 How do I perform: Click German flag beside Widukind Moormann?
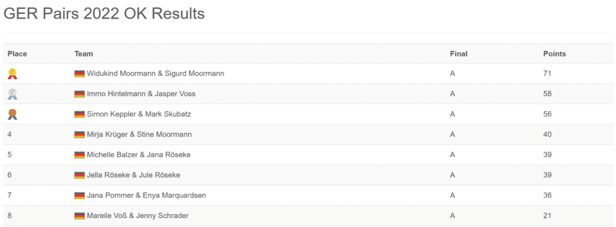pyautogui.click(x=79, y=74)
